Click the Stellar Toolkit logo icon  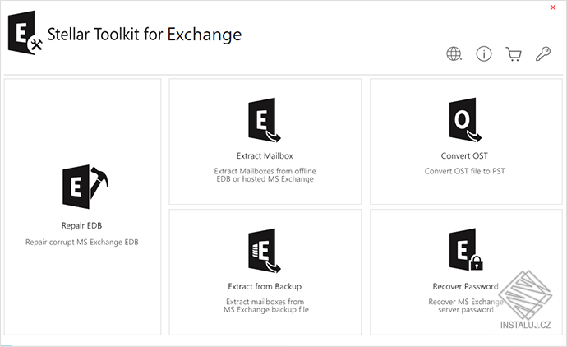coord(25,33)
